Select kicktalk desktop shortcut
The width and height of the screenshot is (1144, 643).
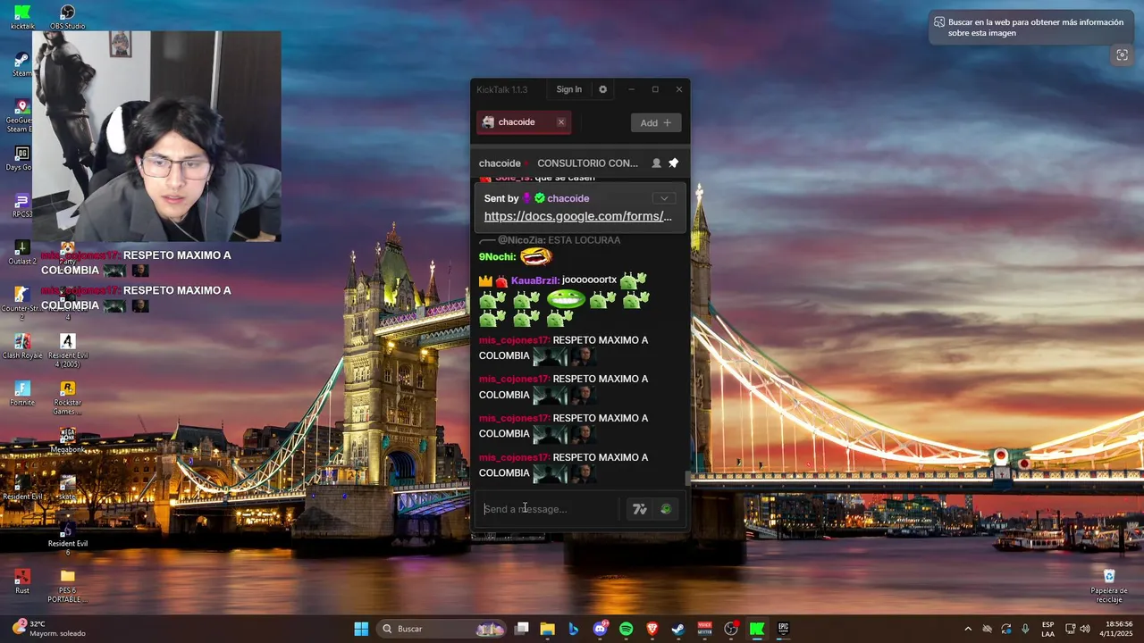pos(22,17)
